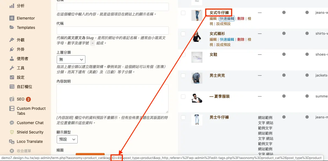Open the 外掛 menu item
The image size is (328, 161).
[x=21, y=49]
